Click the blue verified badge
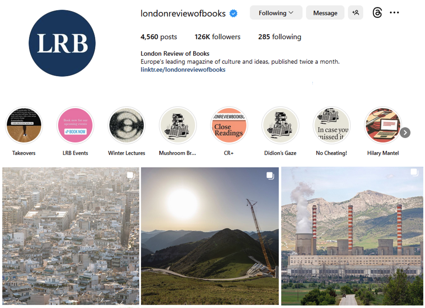 click(233, 13)
